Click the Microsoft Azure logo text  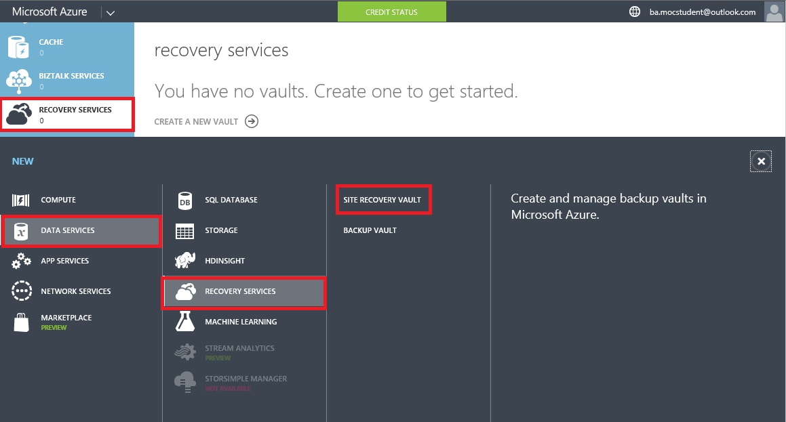(49, 12)
